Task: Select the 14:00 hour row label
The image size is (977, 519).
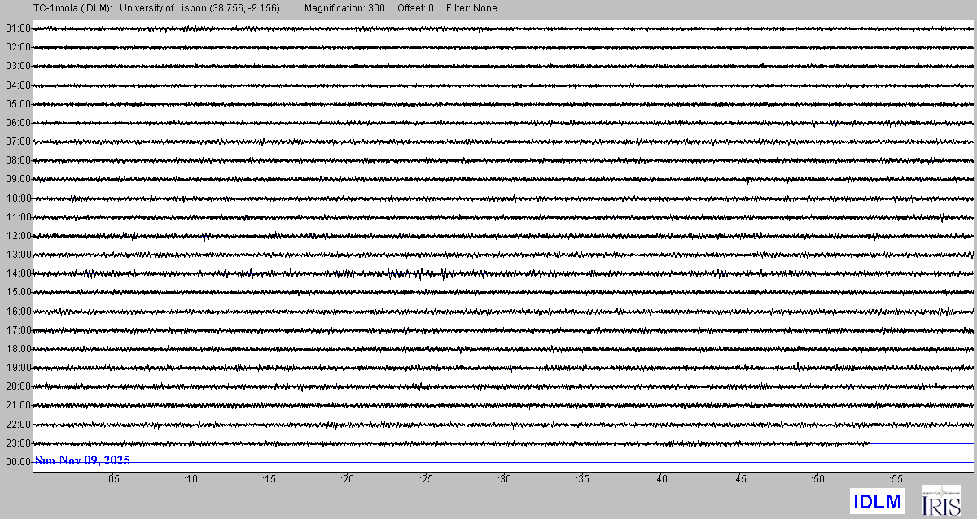Action: (x=18, y=273)
